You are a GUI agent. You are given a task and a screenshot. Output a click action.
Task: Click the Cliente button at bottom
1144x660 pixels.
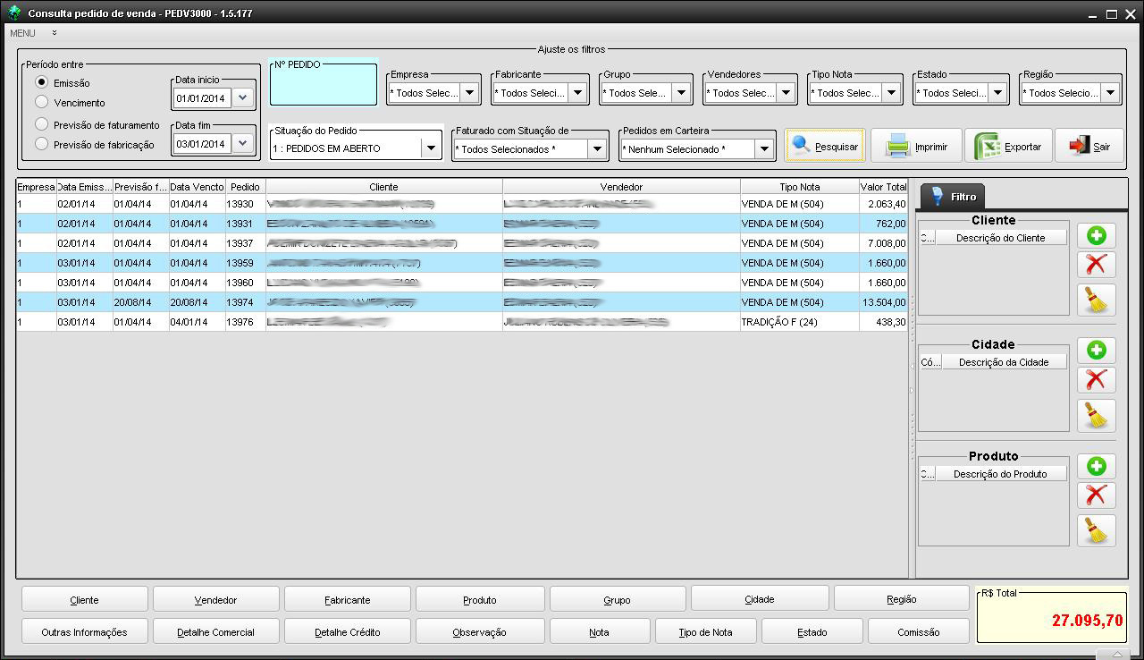tap(85, 599)
